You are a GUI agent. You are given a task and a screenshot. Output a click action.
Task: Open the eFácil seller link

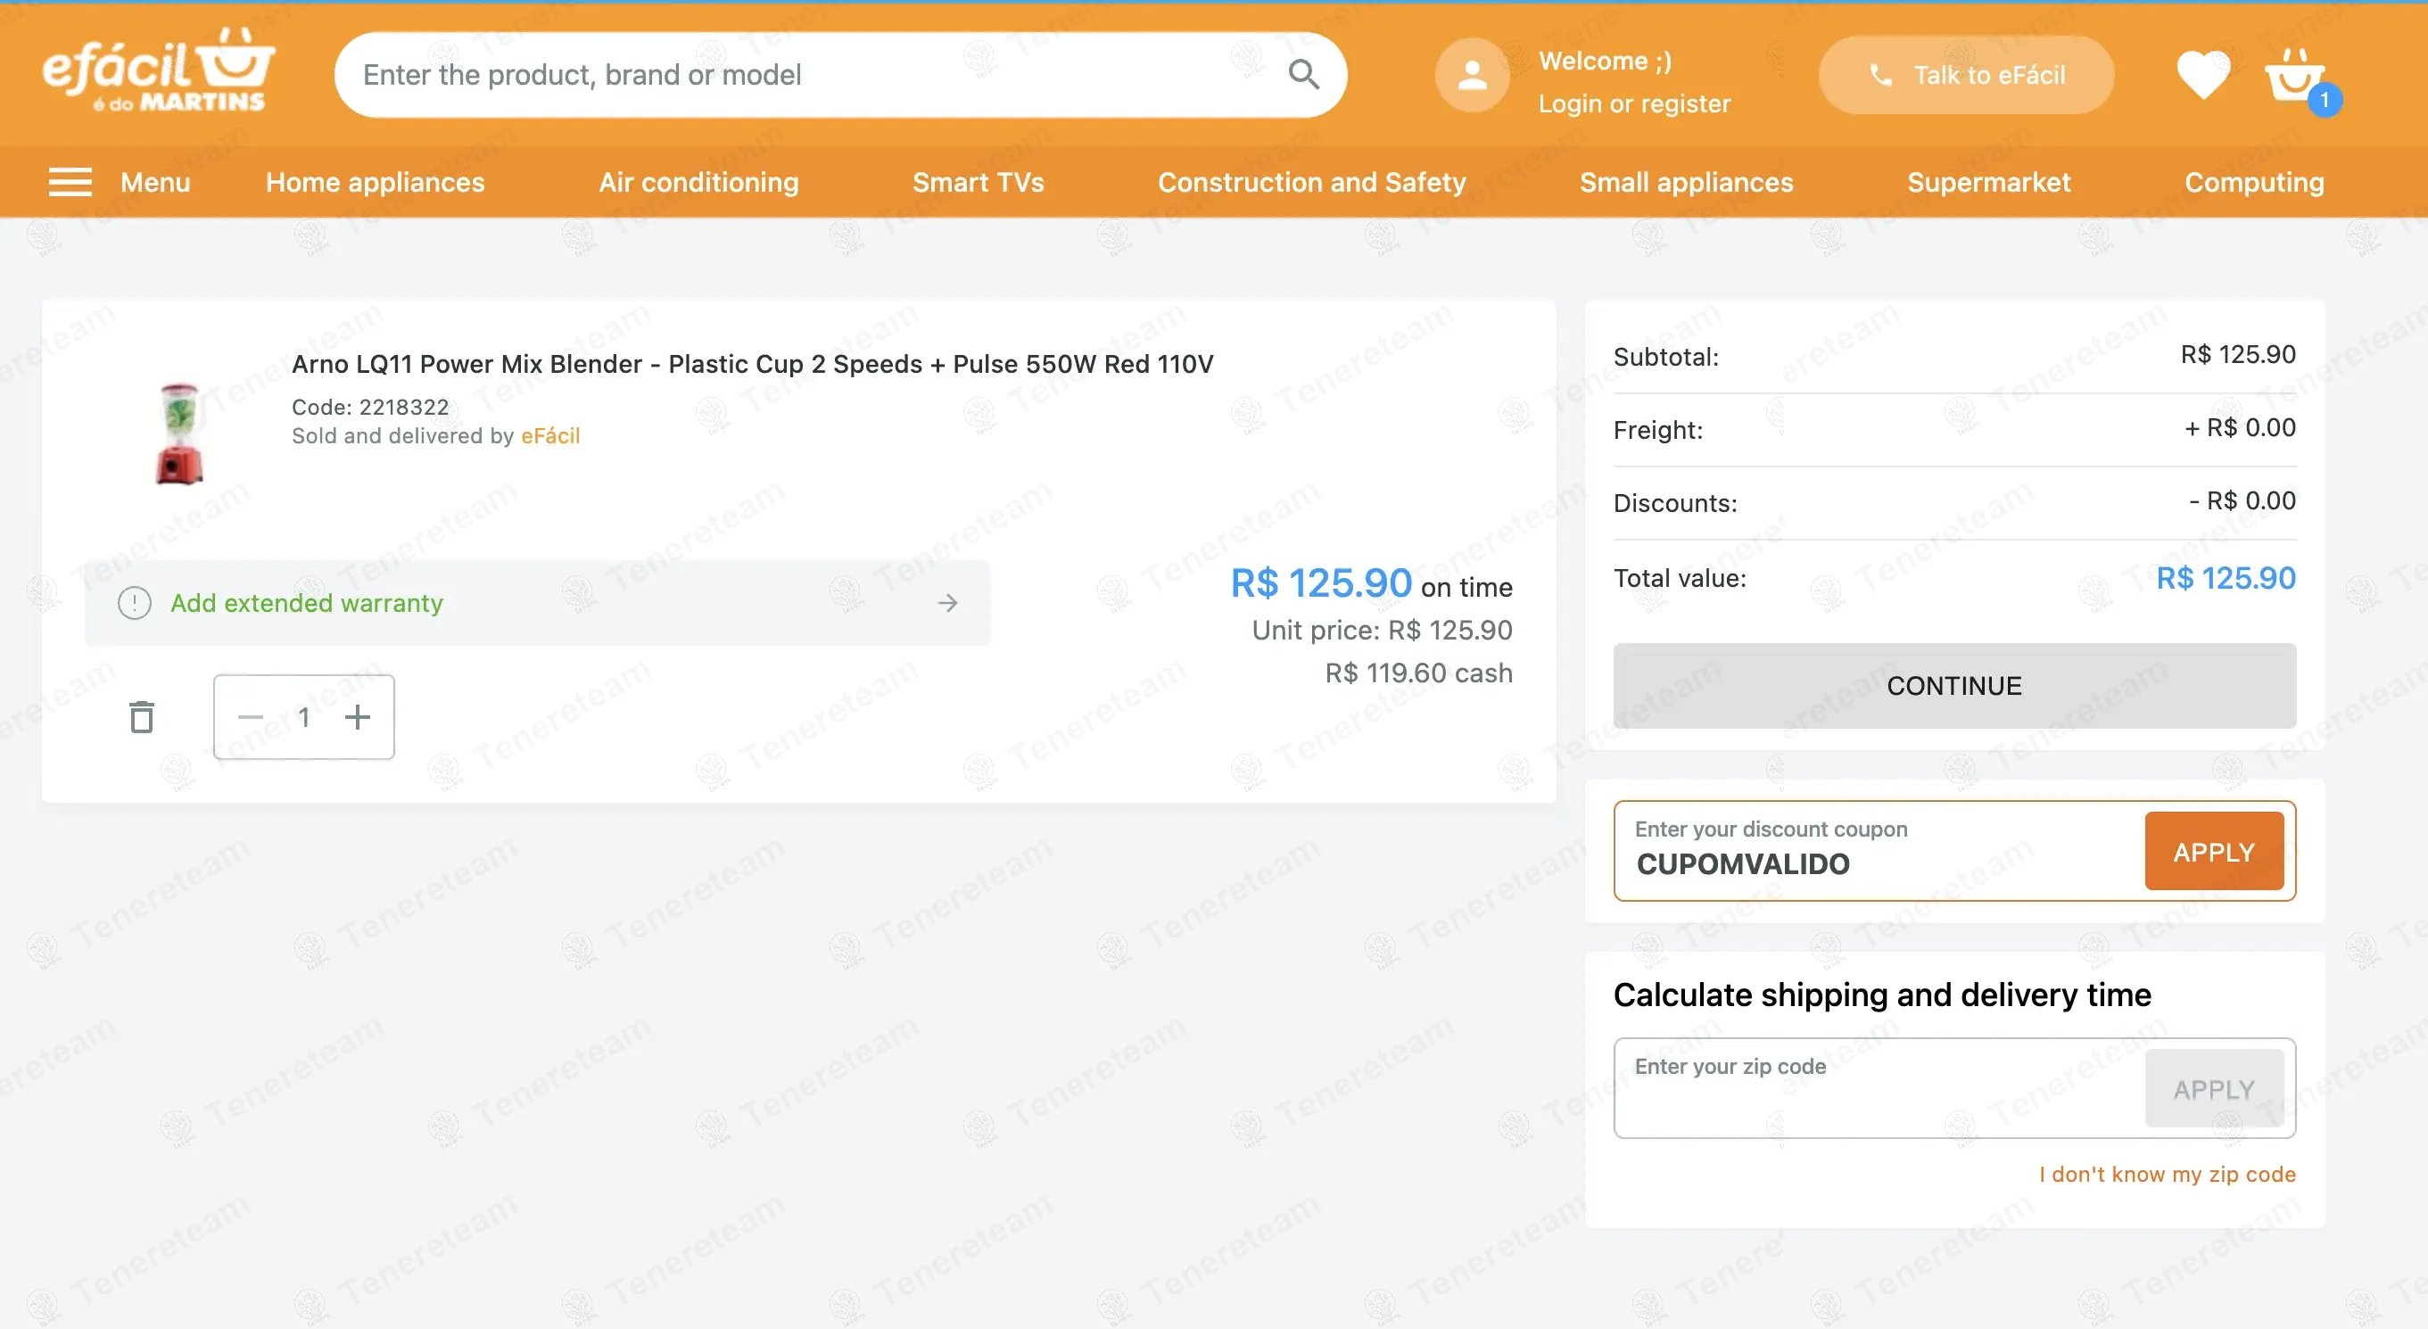point(550,435)
